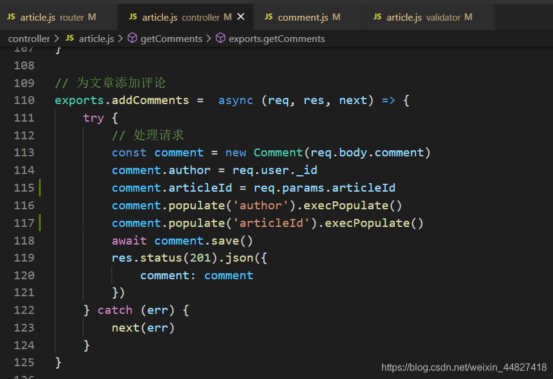Click the comment '// 处理请求'
This screenshot has width=553, height=379.
click(148, 135)
